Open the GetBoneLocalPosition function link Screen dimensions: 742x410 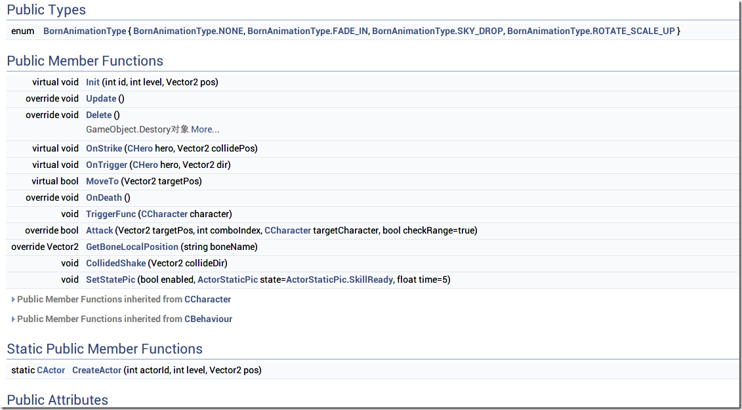[x=133, y=247]
